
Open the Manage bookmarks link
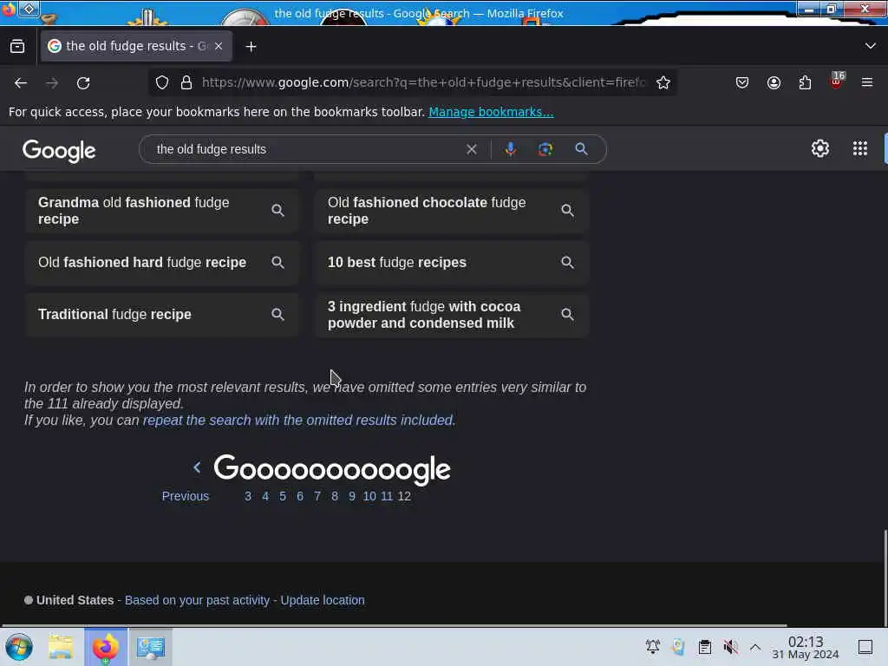coord(491,112)
